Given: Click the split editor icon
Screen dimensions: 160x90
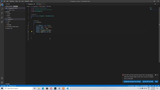Looking at the screenshot, I should pyautogui.click(x=155, y=4).
